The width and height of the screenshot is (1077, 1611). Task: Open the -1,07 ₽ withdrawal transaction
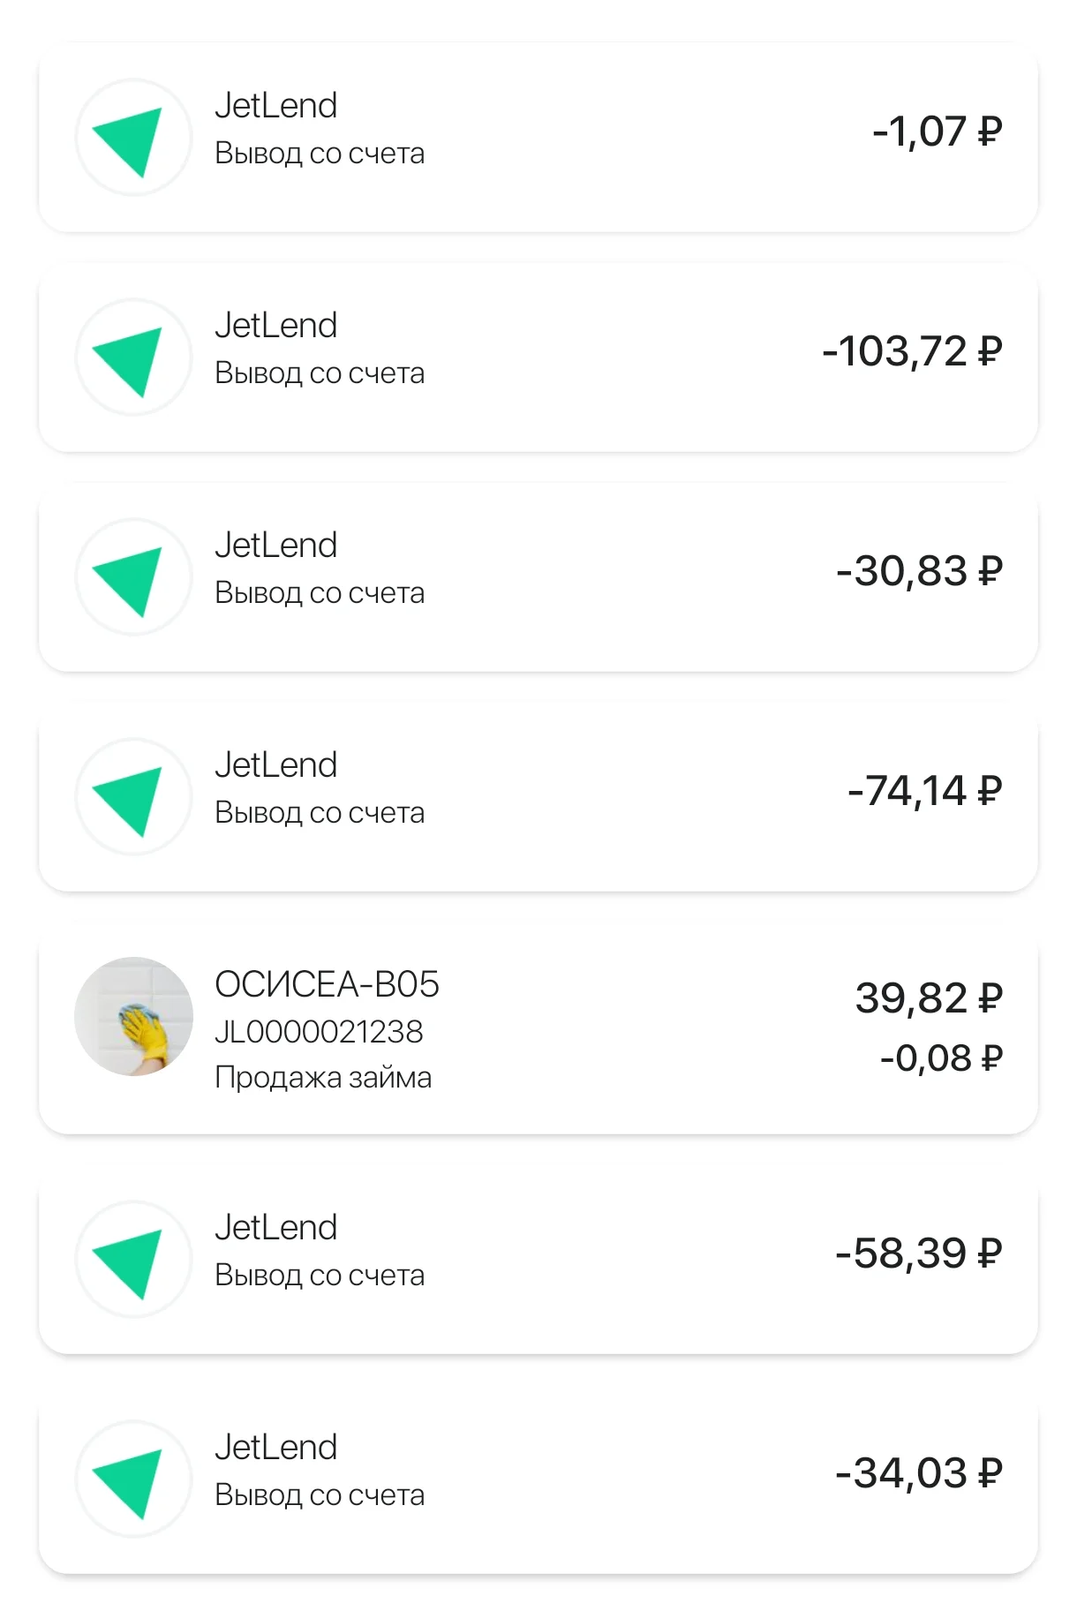click(538, 138)
